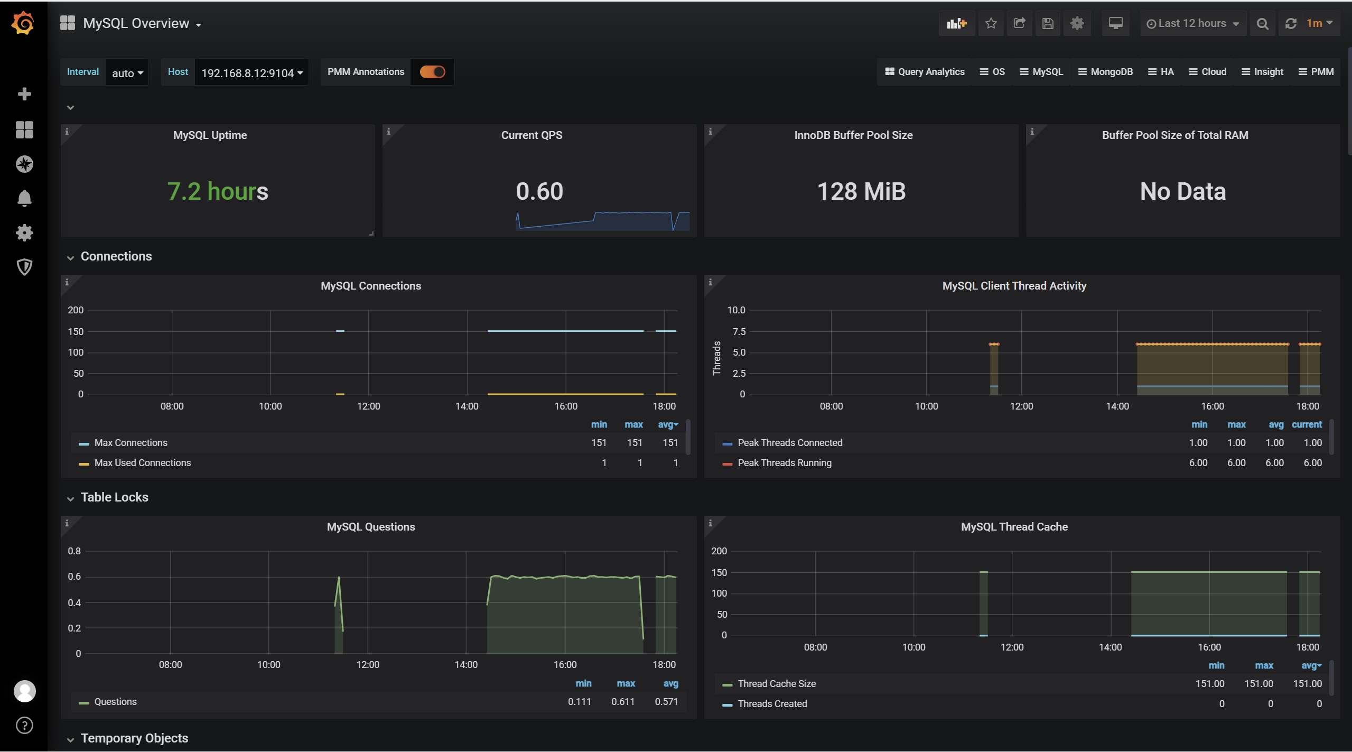This screenshot has width=1352, height=752.
Task: Click info icon on MySQL Uptime panel
Action: tap(67, 132)
